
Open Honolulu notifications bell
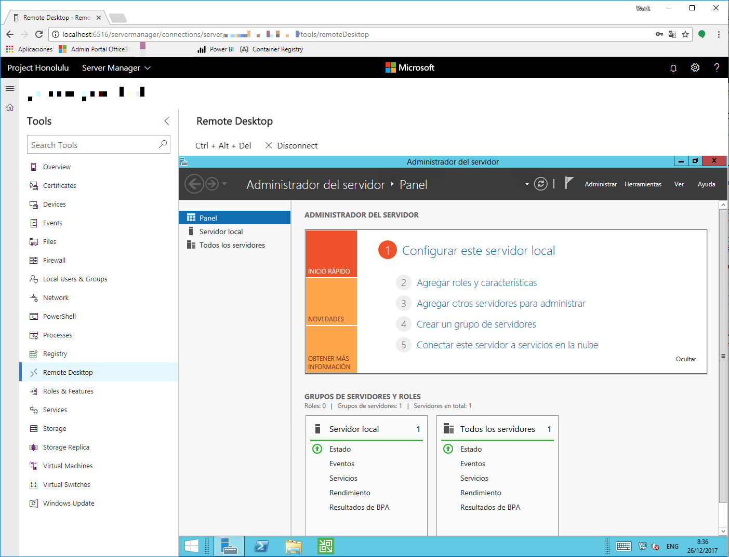673,68
